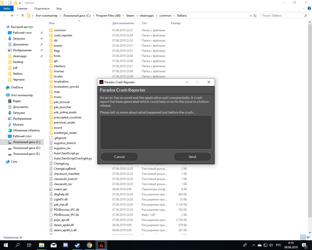
Task: Open File Explorer from the taskbar
Action: tap(41, 245)
